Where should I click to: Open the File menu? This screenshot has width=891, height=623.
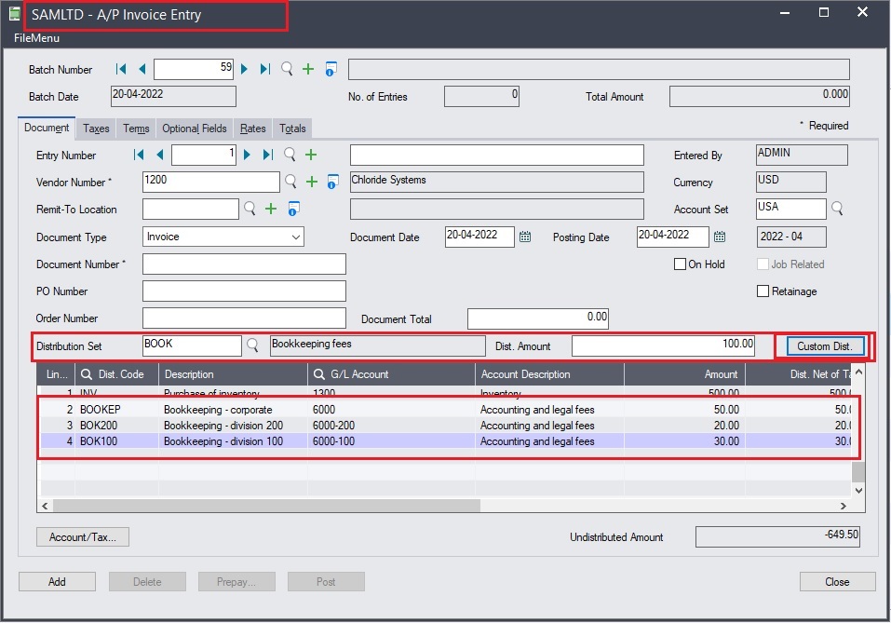coord(36,38)
